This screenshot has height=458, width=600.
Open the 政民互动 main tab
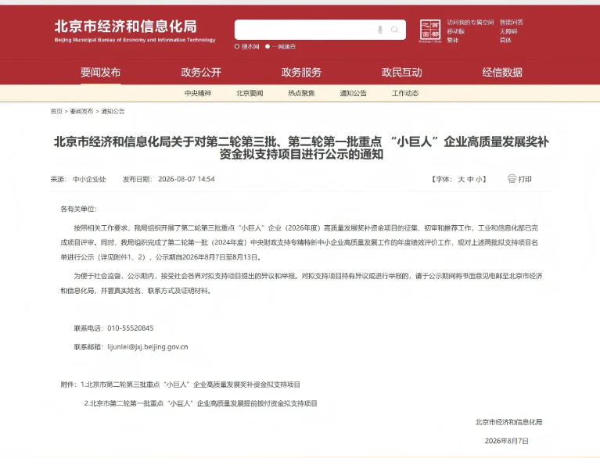(402, 72)
